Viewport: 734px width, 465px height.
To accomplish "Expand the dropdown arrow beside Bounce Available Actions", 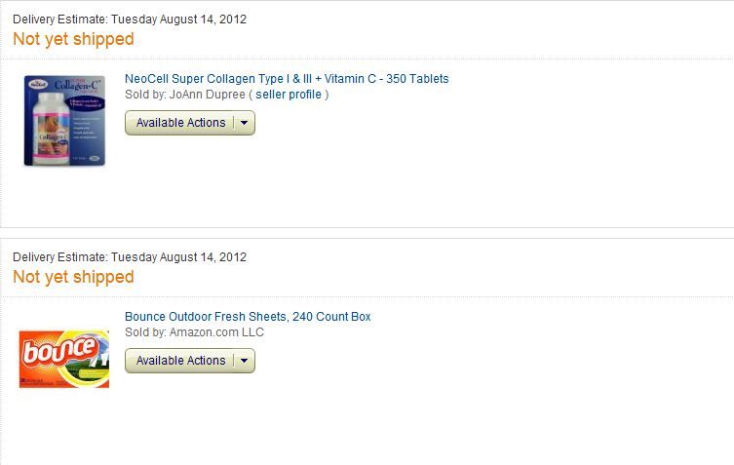I will tap(244, 361).
